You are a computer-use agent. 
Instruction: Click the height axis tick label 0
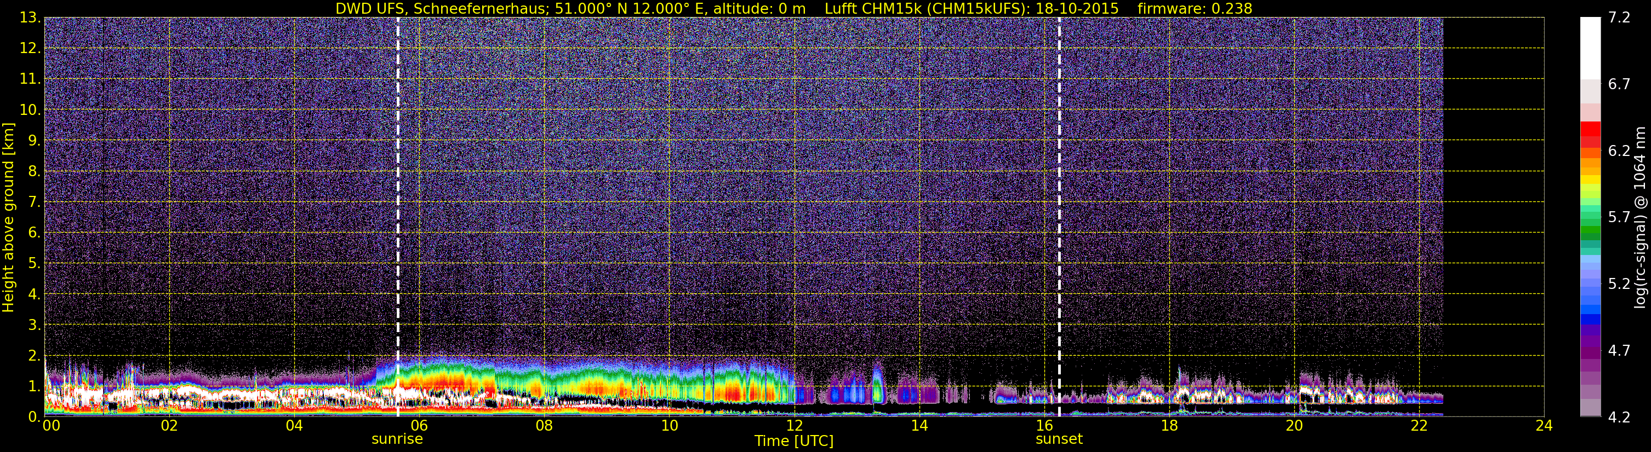[33, 417]
